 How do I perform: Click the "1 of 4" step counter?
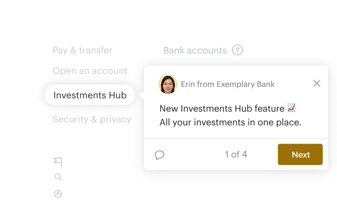236,155
